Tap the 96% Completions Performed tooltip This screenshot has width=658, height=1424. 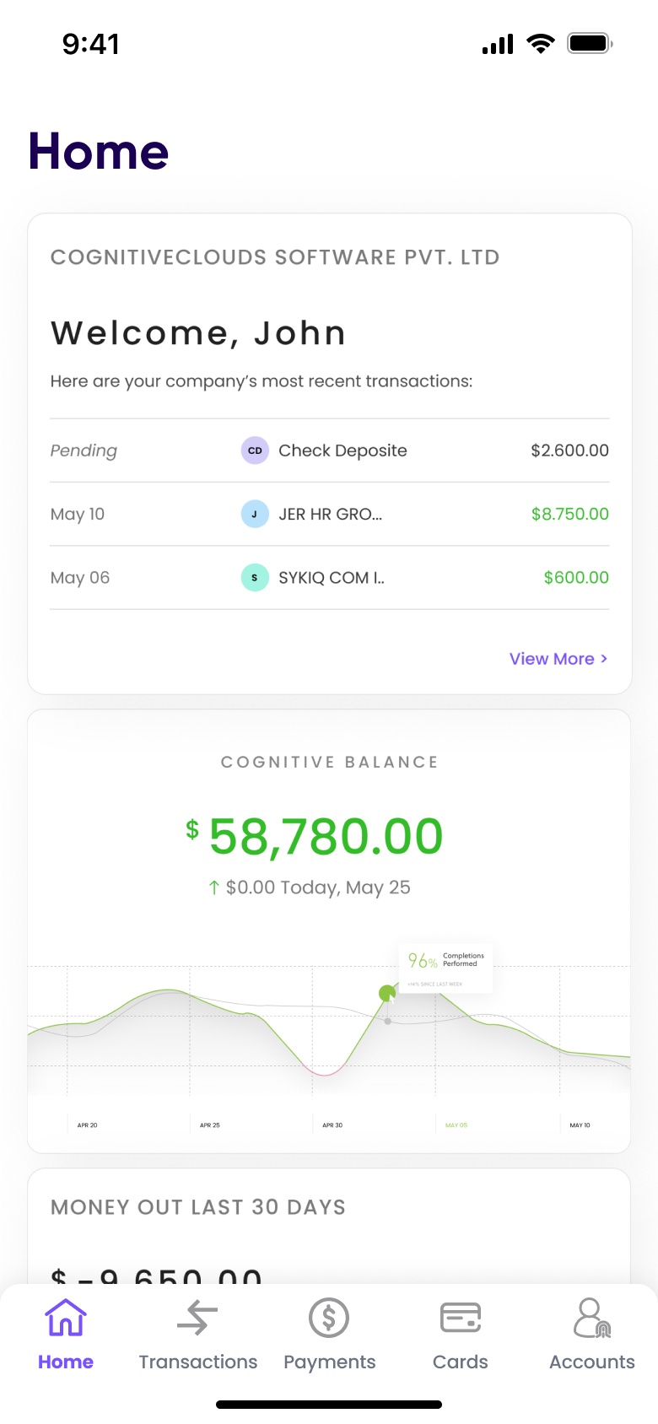click(x=445, y=967)
